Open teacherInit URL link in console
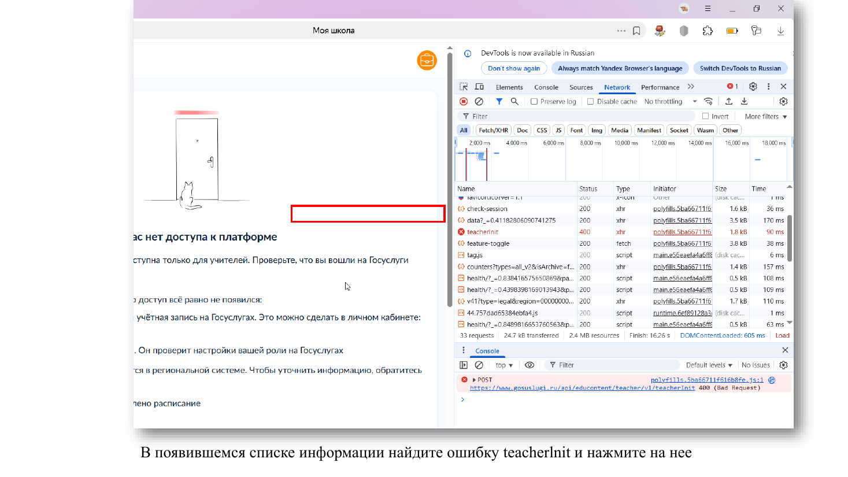The width and height of the screenshot is (848, 477). tap(582, 388)
